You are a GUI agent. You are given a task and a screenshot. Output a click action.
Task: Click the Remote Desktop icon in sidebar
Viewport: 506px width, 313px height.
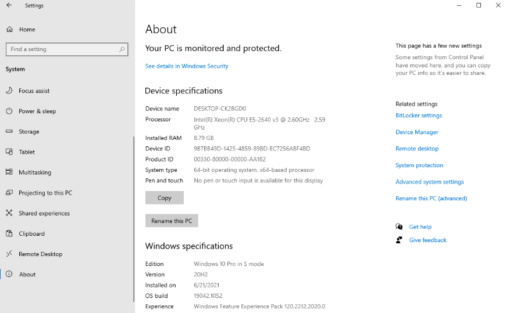pyautogui.click(x=9, y=254)
